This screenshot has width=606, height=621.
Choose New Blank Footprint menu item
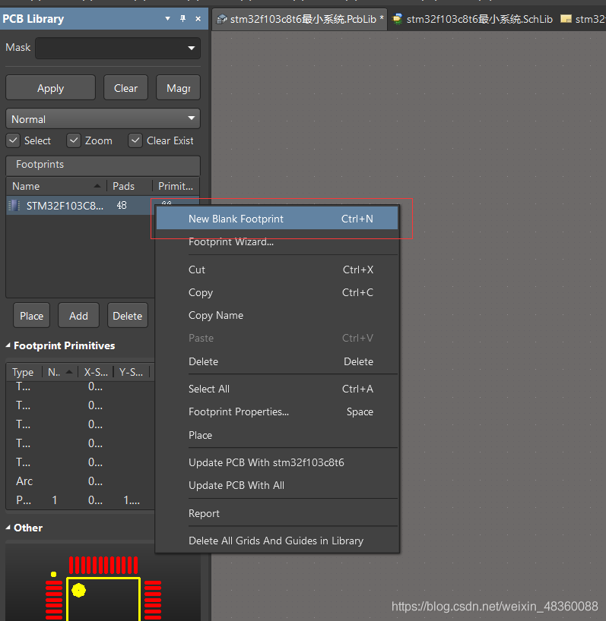(277, 219)
